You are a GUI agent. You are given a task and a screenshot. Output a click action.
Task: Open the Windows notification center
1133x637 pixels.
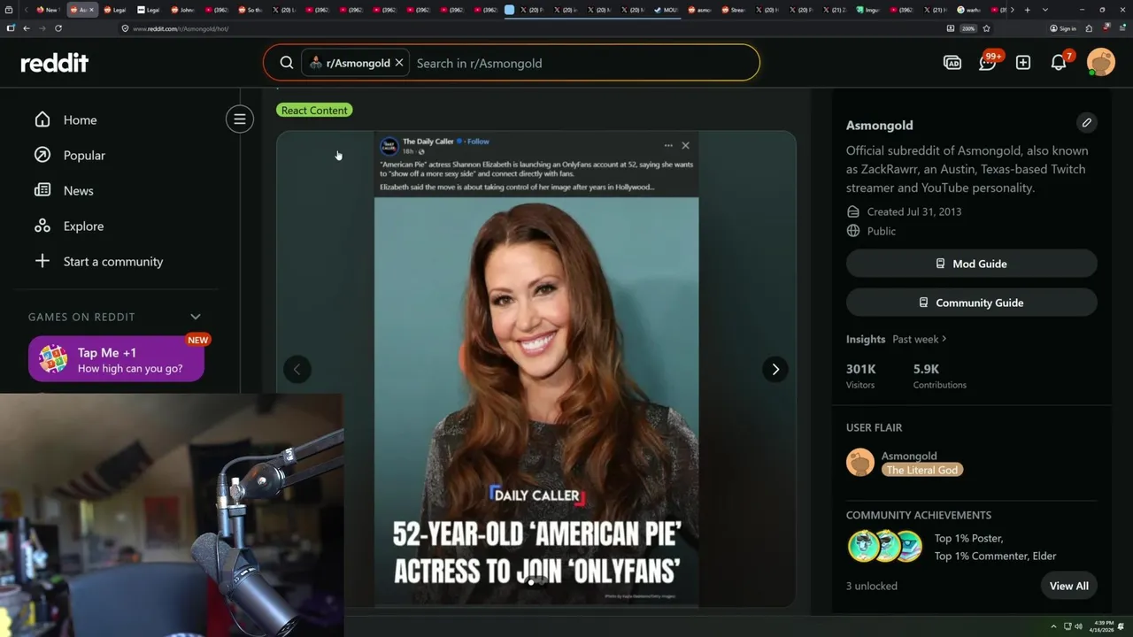(1121, 626)
